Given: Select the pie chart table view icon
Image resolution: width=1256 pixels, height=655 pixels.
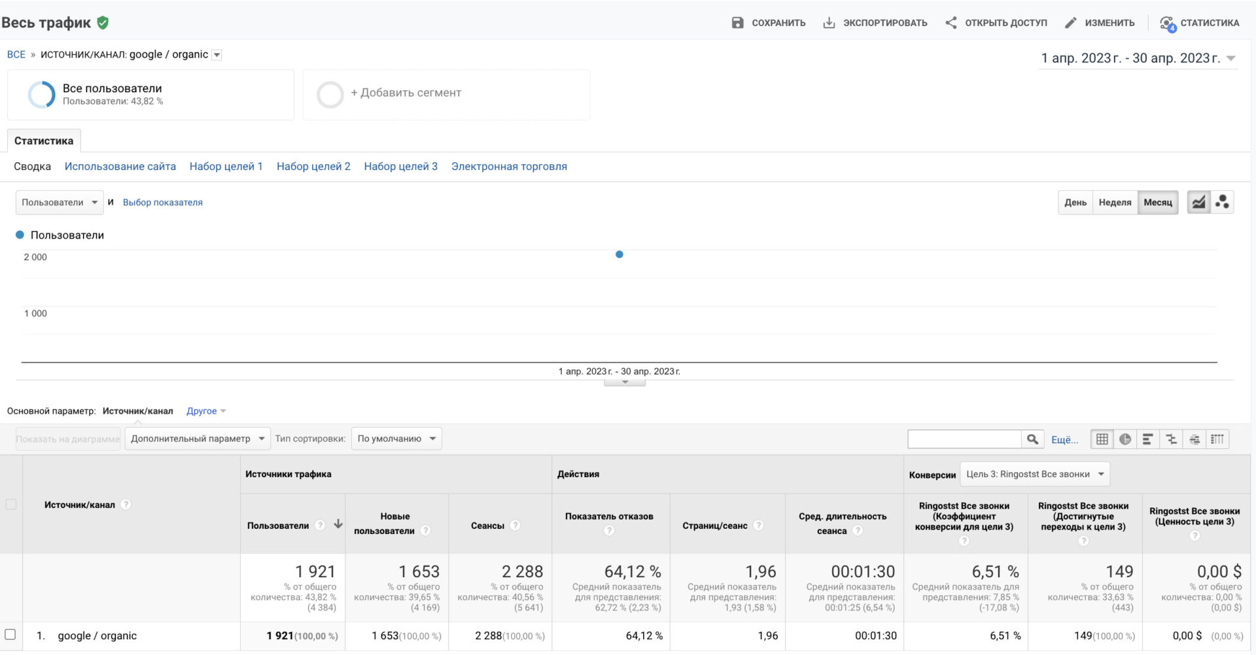Looking at the screenshot, I should point(1125,439).
